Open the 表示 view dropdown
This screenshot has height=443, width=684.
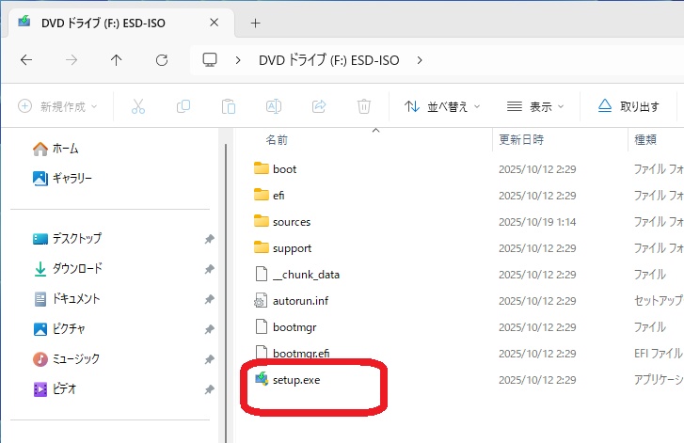click(x=535, y=106)
